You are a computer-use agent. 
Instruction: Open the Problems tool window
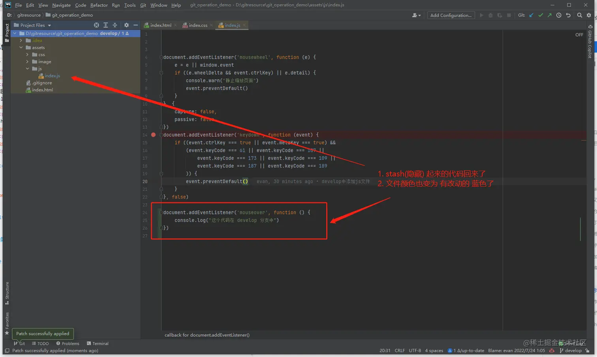pyautogui.click(x=68, y=344)
